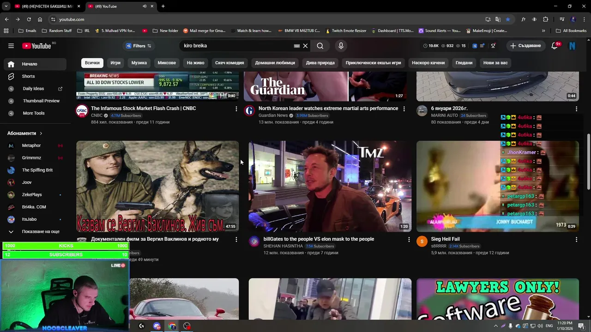Open Shorts in sidebar

pyautogui.click(x=35, y=76)
